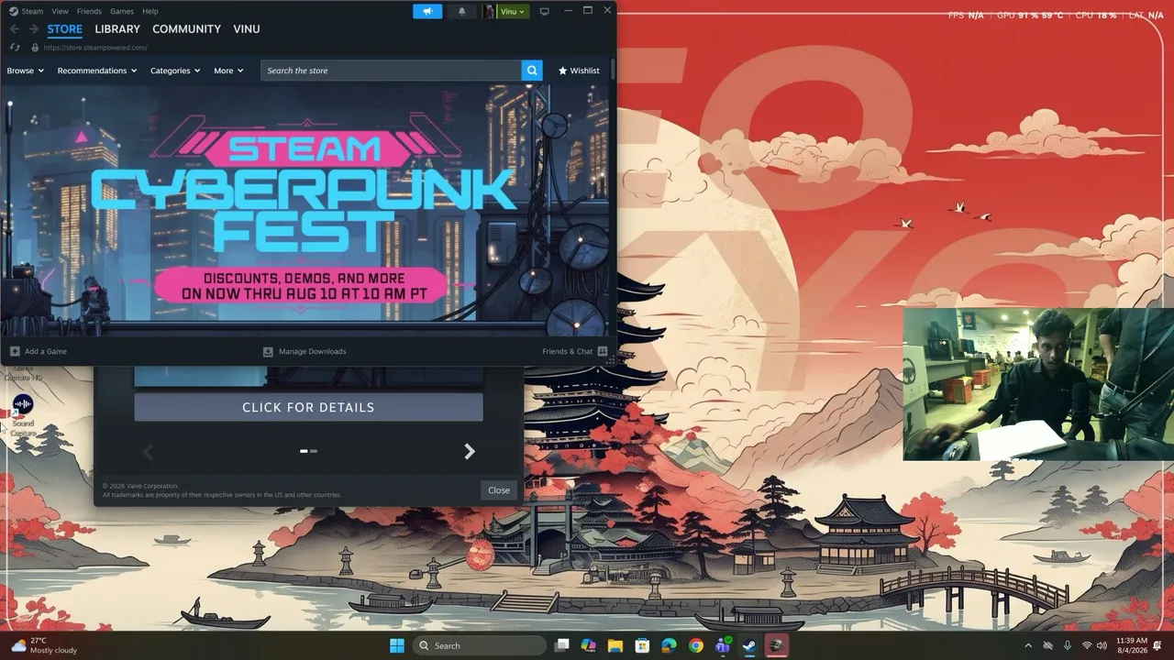Viewport: 1174px width, 660px height.
Task: Switch to the STORE tab
Action: (65, 29)
